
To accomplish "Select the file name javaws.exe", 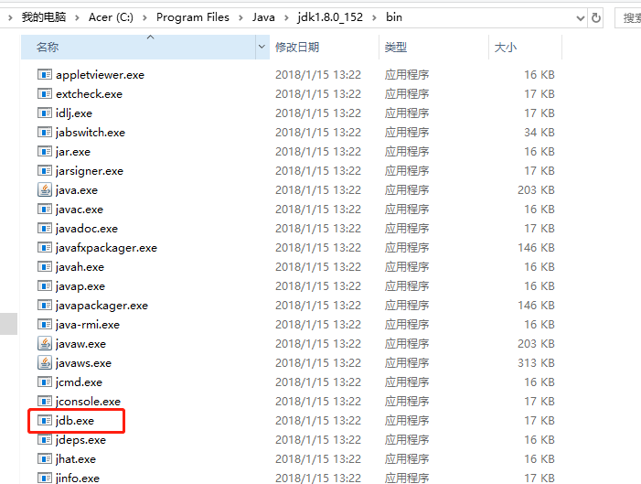I will click(x=83, y=363).
